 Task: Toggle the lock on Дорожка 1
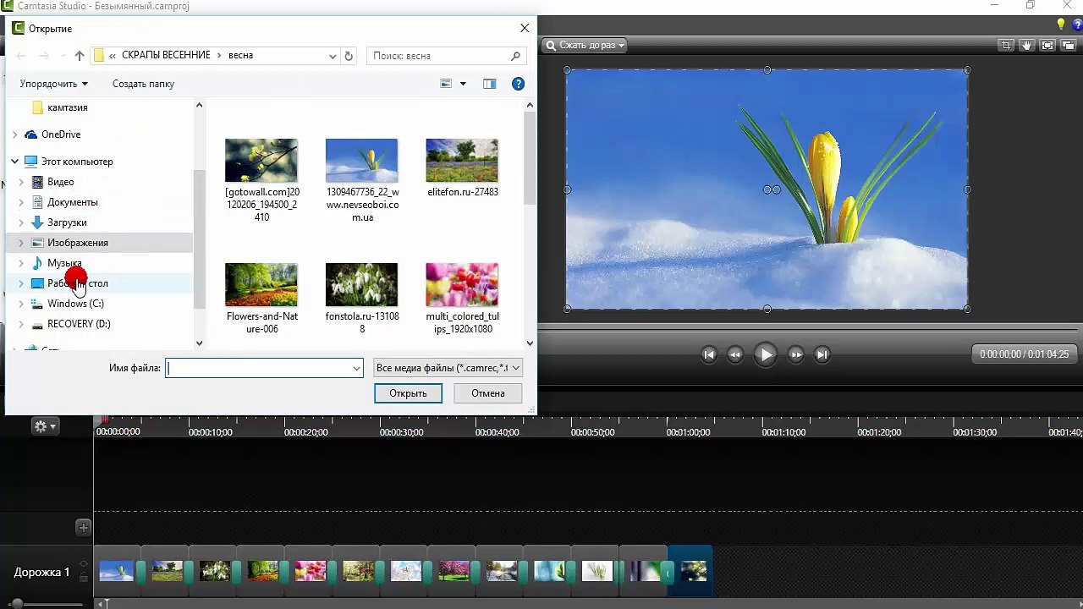[x=84, y=578]
